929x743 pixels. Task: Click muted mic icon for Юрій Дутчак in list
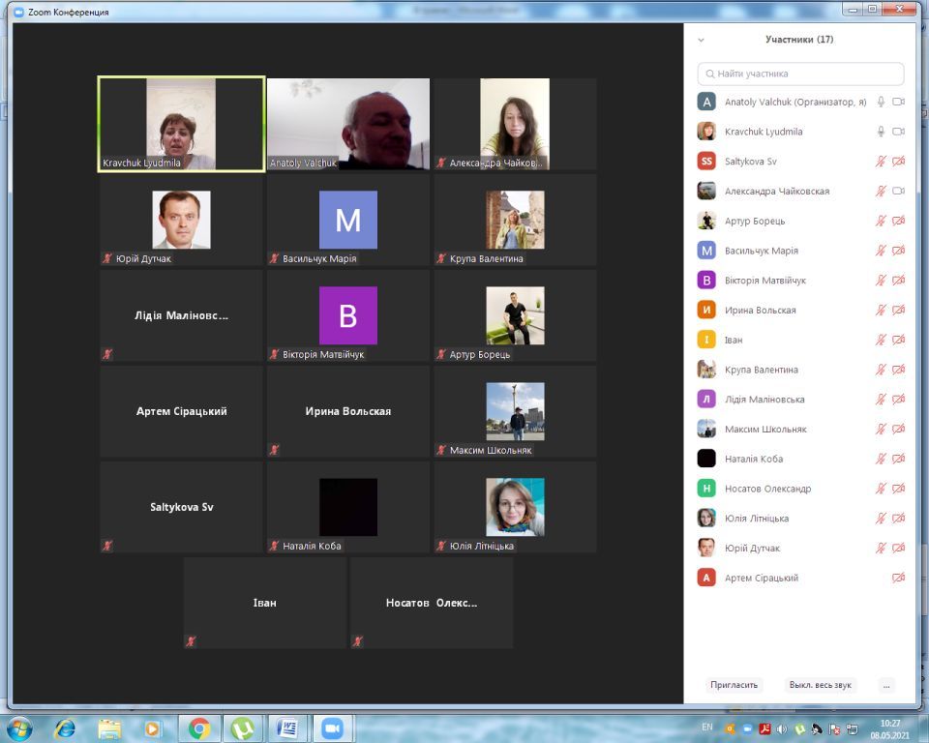click(881, 549)
